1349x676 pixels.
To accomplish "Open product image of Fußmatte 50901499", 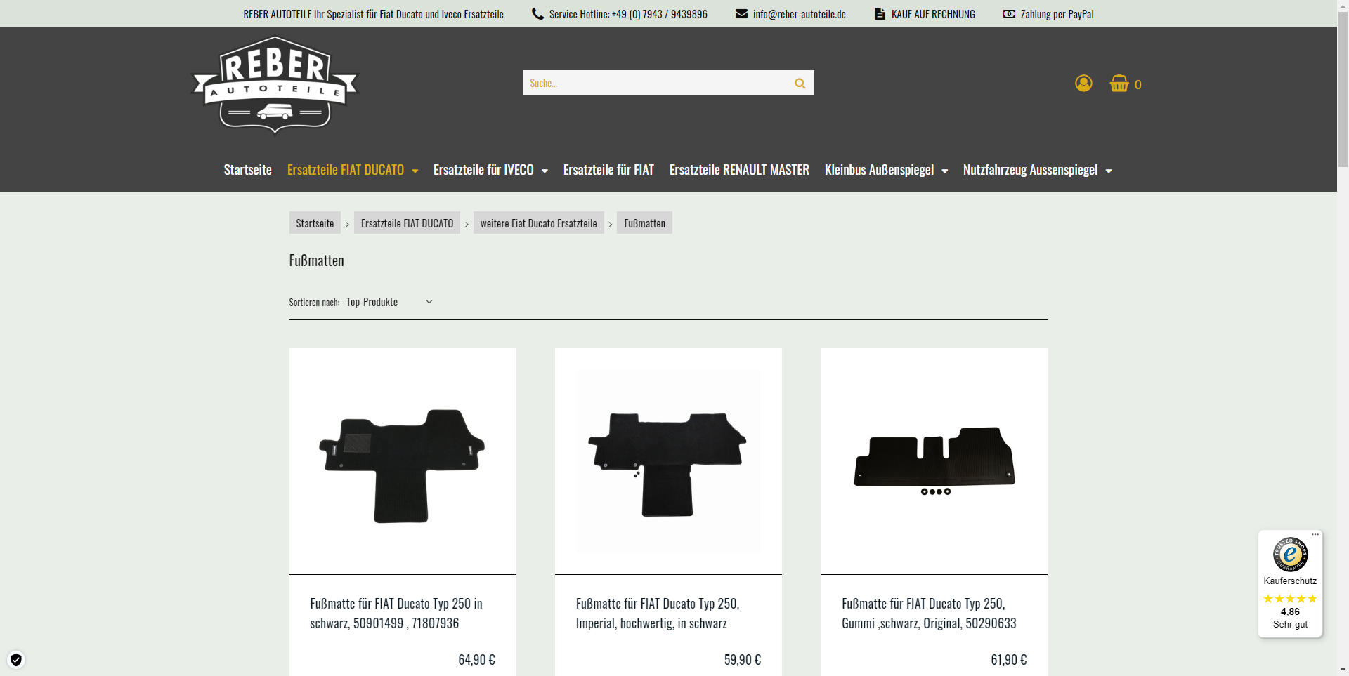I will (x=403, y=461).
